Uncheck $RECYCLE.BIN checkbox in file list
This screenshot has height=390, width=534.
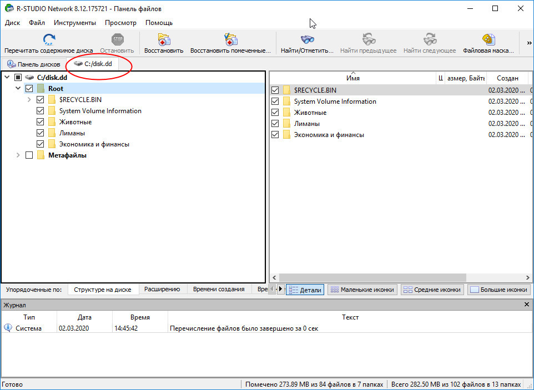coord(275,90)
